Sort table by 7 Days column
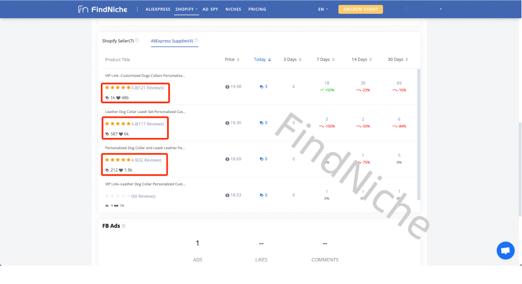 (326, 60)
